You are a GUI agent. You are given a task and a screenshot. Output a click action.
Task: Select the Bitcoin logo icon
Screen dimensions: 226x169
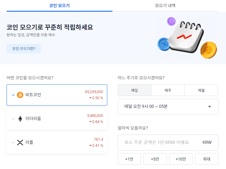(20, 95)
